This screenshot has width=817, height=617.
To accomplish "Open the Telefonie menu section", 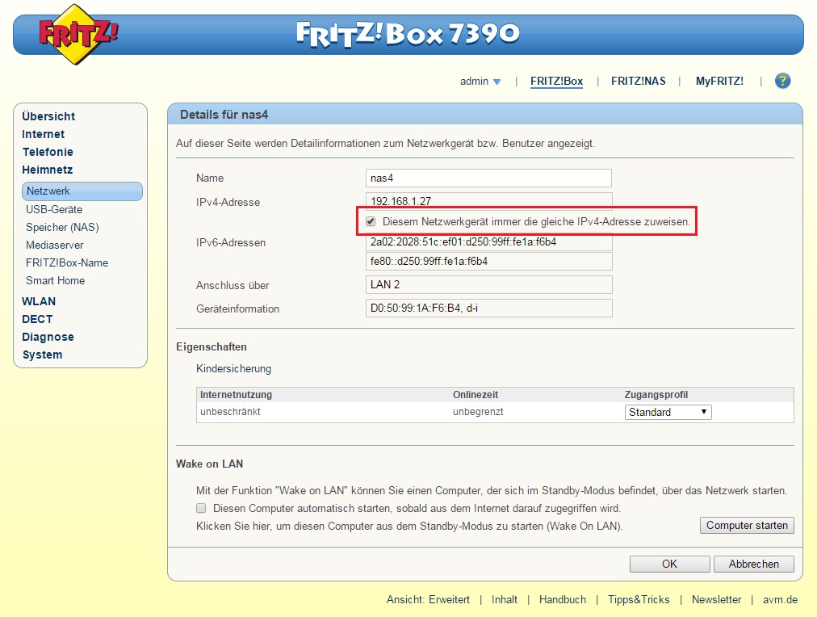I will [x=48, y=152].
